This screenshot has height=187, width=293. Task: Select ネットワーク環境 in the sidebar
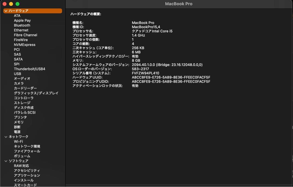tap(27, 147)
